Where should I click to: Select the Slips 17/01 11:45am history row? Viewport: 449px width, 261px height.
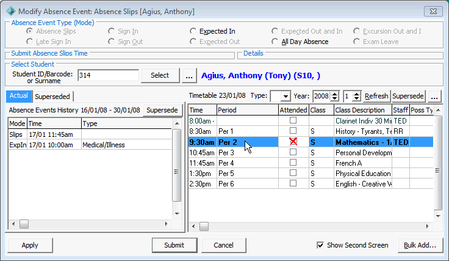pos(90,134)
